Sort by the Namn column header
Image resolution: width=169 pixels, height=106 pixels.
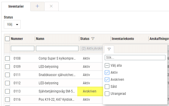click(x=40, y=39)
